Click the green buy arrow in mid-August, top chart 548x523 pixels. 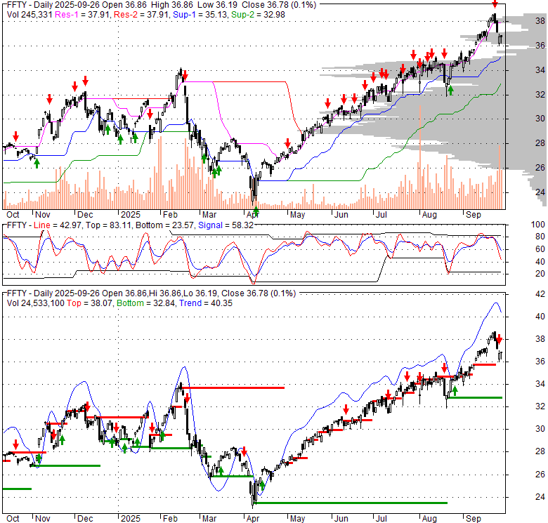[451, 90]
